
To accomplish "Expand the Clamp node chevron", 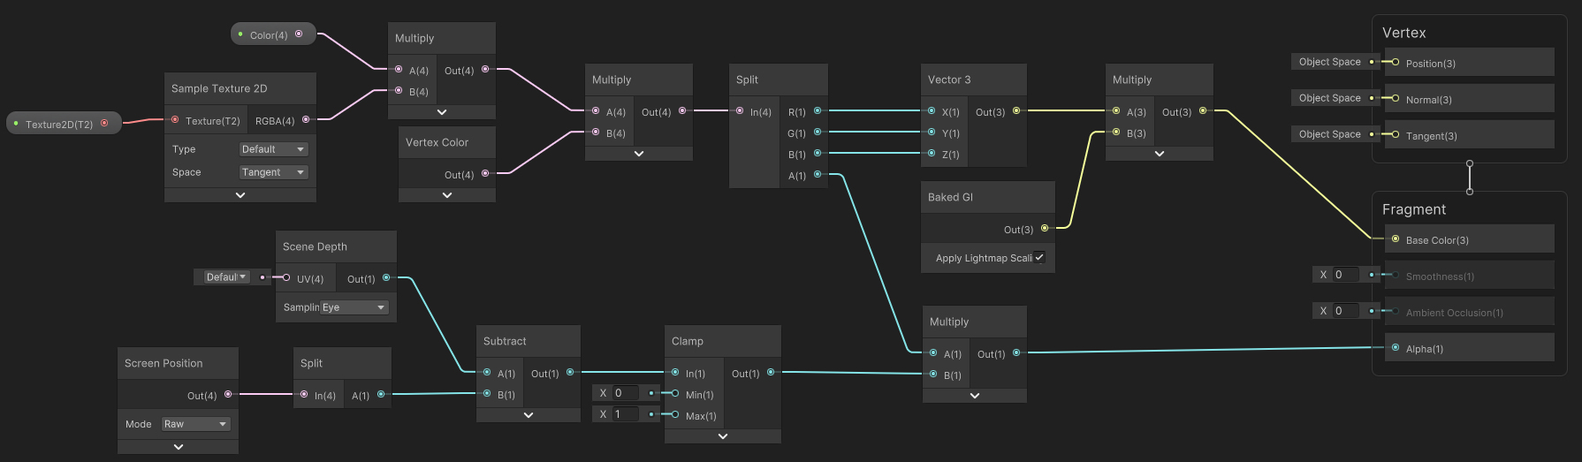I will [723, 436].
